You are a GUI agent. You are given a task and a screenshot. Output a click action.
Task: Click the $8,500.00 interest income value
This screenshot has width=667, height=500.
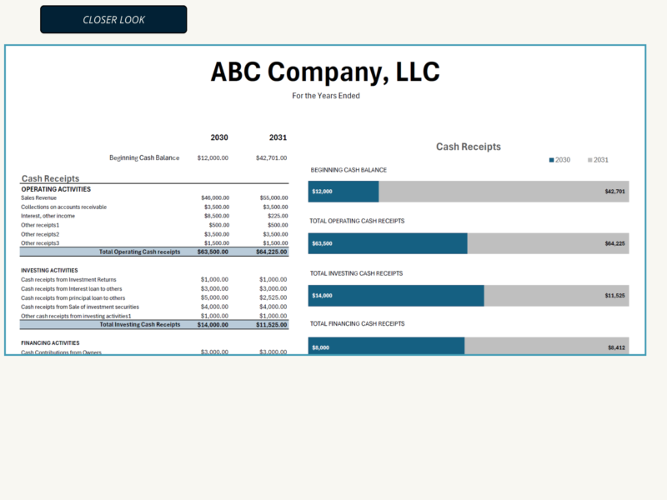coord(217,216)
